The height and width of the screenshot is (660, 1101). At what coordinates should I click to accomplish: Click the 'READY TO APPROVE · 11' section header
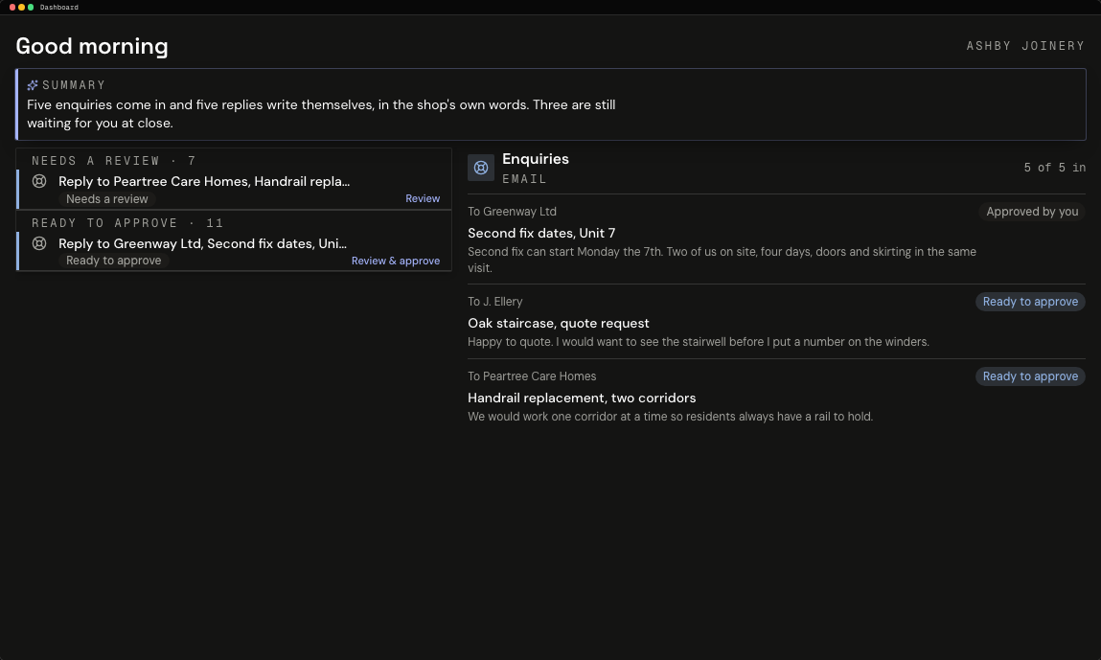click(x=127, y=222)
